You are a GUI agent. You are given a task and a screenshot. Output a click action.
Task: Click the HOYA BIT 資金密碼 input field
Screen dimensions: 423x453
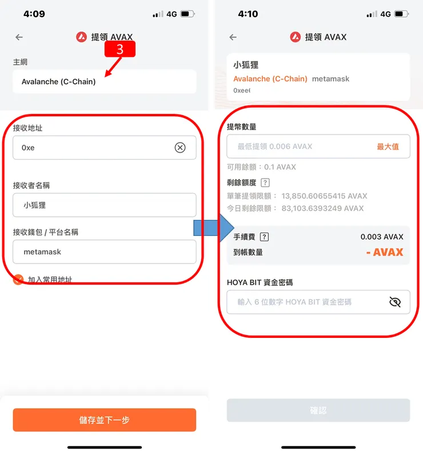pyautogui.click(x=318, y=302)
